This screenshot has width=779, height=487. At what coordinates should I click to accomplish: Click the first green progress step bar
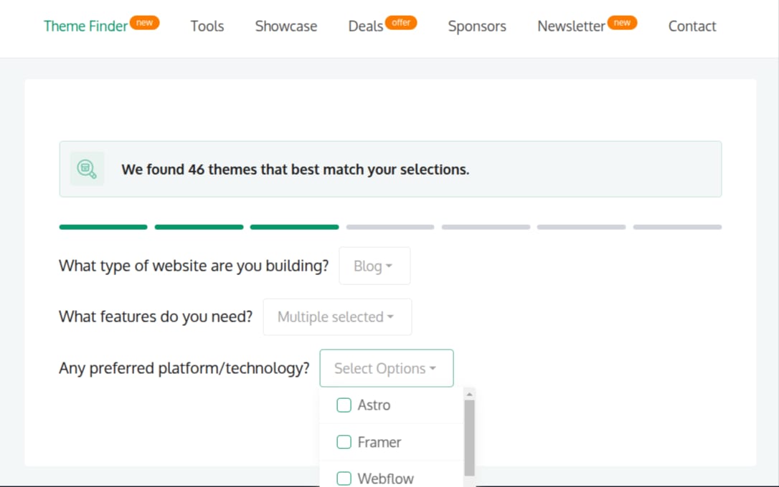click(x=103, y=227)
